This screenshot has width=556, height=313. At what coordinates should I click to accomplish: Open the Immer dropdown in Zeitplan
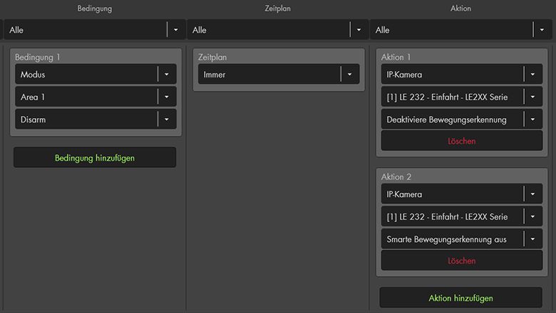[279, 74]
